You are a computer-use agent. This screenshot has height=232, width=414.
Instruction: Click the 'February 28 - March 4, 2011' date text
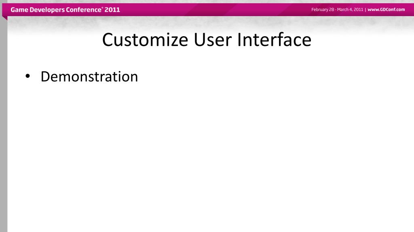[x=337, y=10]
